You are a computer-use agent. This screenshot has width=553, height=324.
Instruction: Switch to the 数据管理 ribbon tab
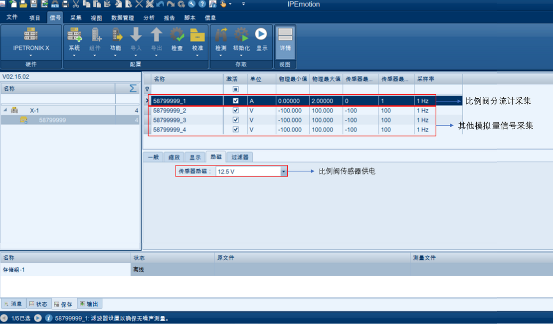(x=122, y=17)
